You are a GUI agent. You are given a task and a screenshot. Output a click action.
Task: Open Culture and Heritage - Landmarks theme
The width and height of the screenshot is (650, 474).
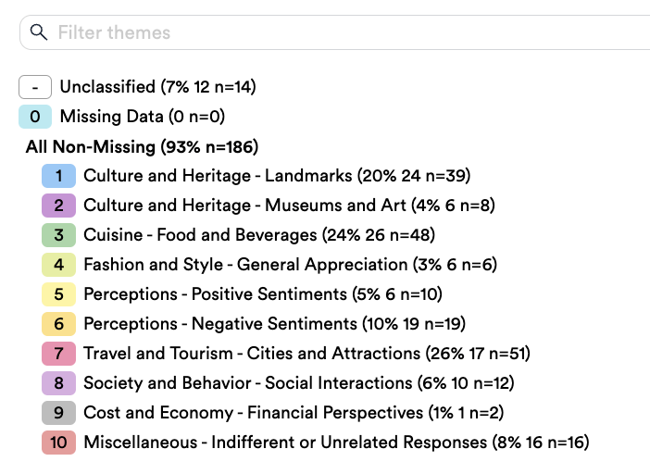click(277, 176)
